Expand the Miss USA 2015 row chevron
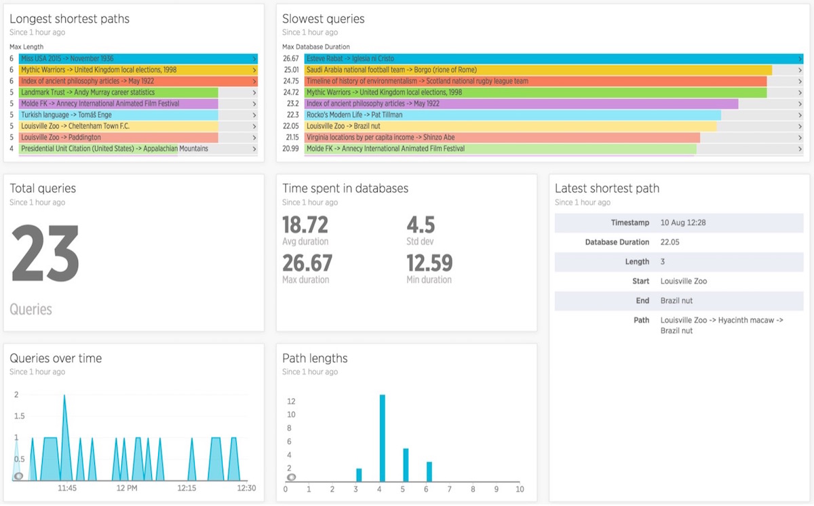 tap(254, 59)
